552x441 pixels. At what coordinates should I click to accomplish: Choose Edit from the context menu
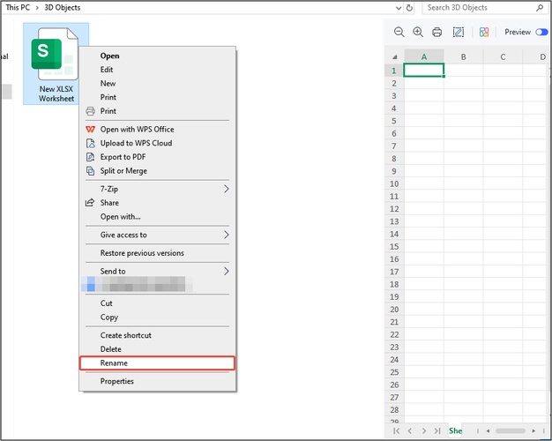tap(157, 70)
